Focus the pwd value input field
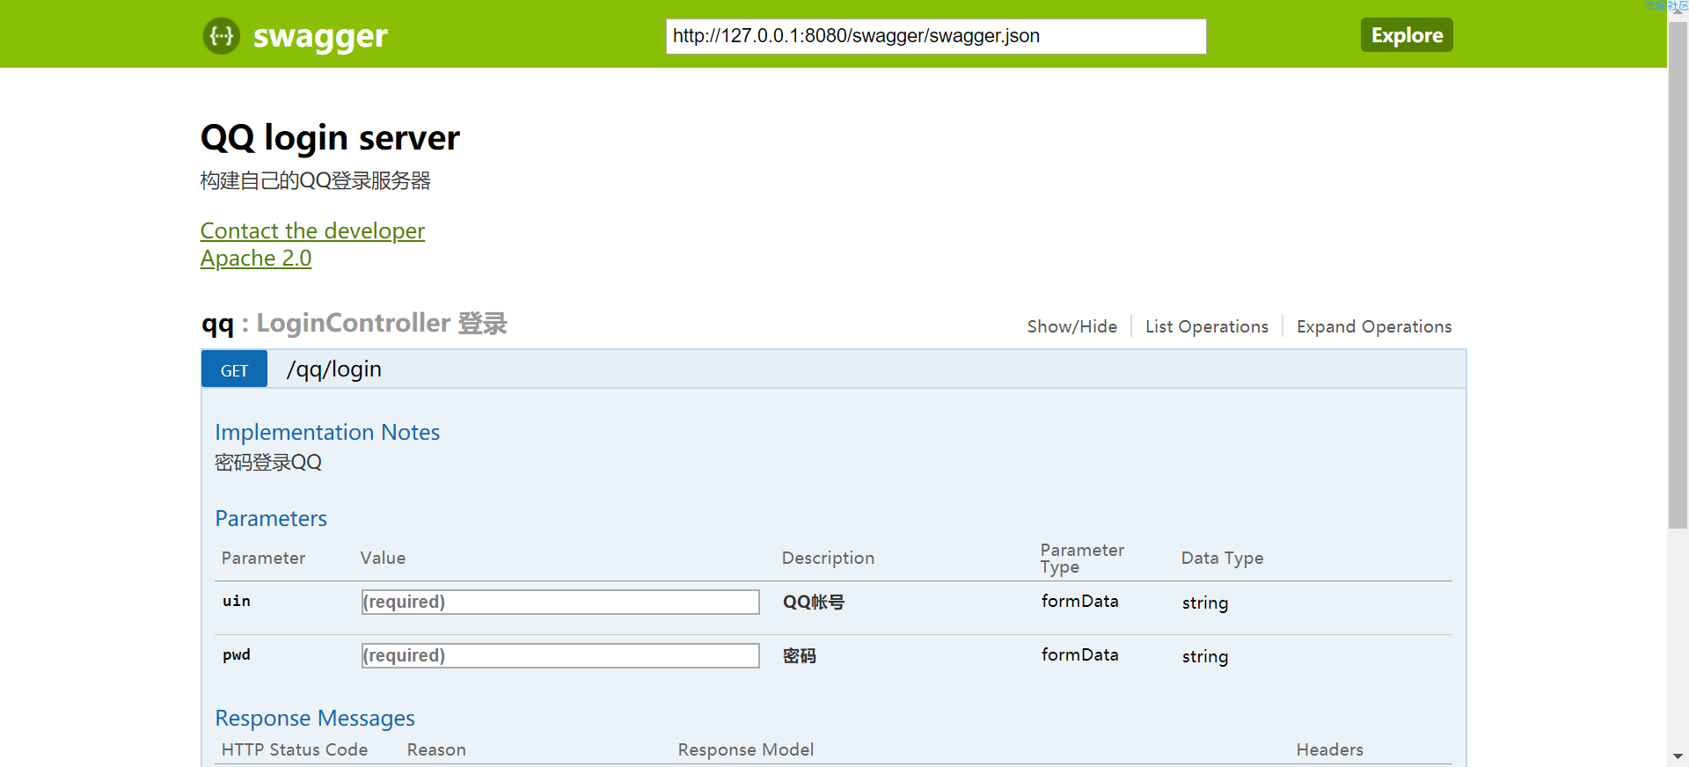The height and width of the screenshot is (767, 1689). 560,655
